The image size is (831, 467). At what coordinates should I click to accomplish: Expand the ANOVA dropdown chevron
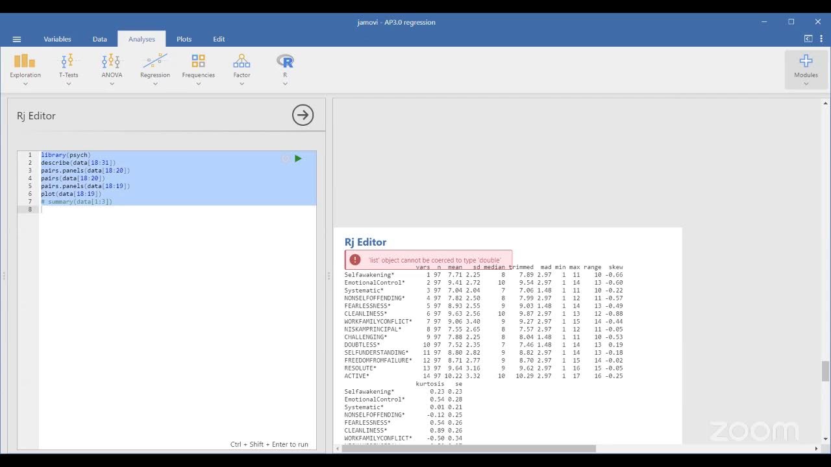coord(112,84)
